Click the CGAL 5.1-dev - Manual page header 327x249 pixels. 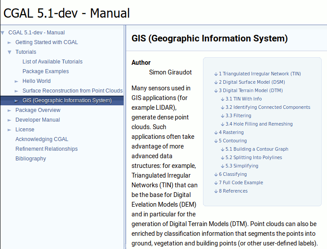click(x=67, y=13)
